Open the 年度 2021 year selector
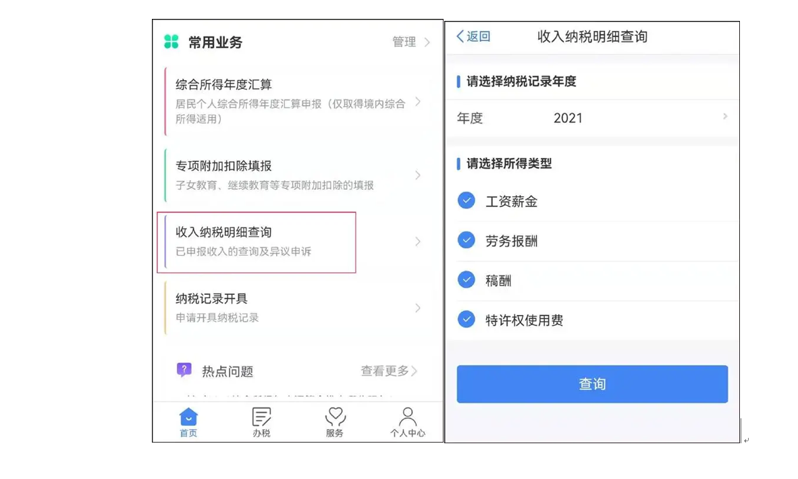Viewport: 798px width, 479px height. [x=592, y=118]
